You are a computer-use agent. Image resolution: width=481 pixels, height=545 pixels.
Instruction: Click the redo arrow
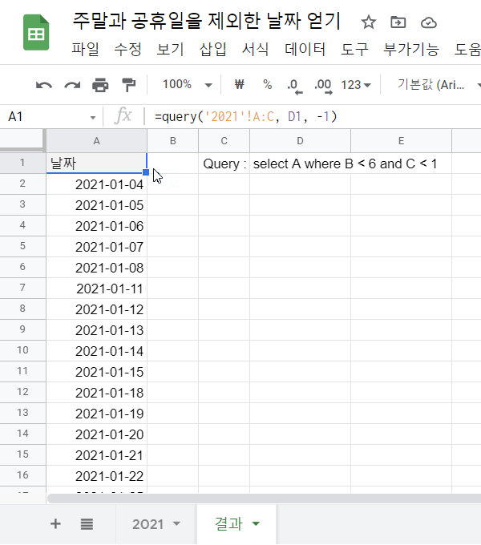coord(72,85)
